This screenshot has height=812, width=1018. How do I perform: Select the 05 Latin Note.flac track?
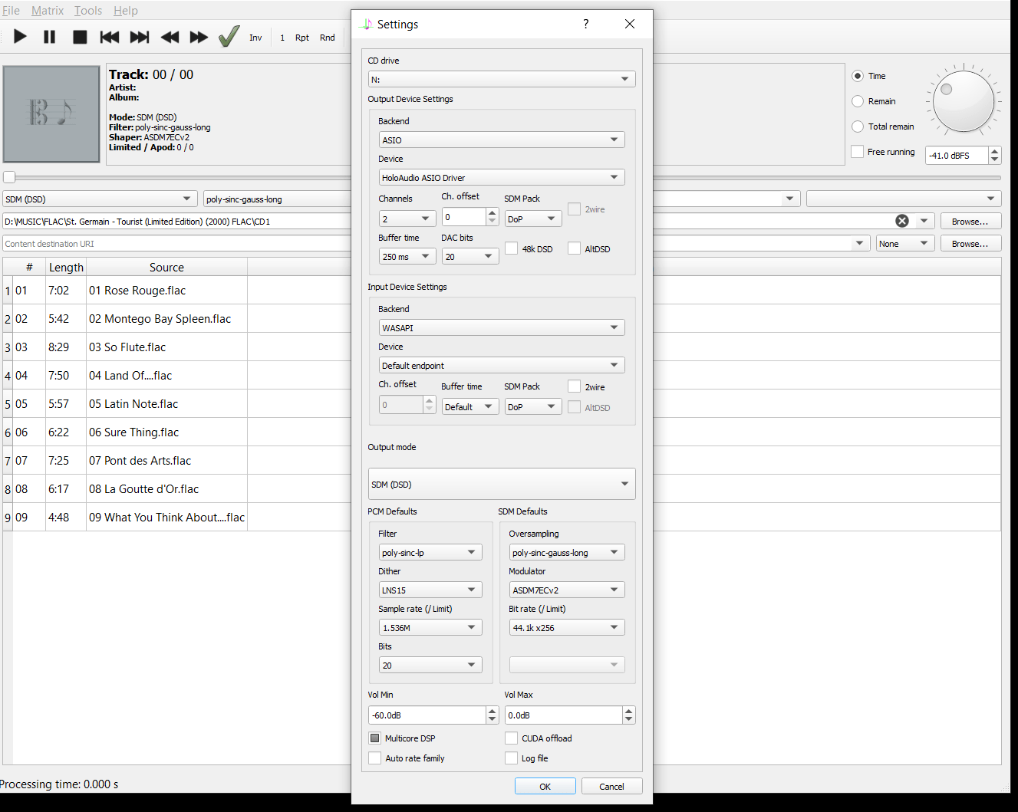pyautogui.click(x=133, y=403)
